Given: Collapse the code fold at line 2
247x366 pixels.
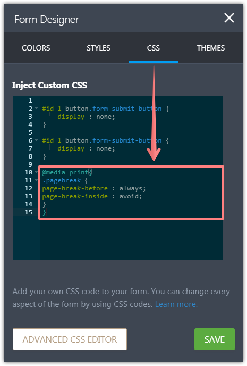Looking at the screenshot, I should (x=36, y=109).
